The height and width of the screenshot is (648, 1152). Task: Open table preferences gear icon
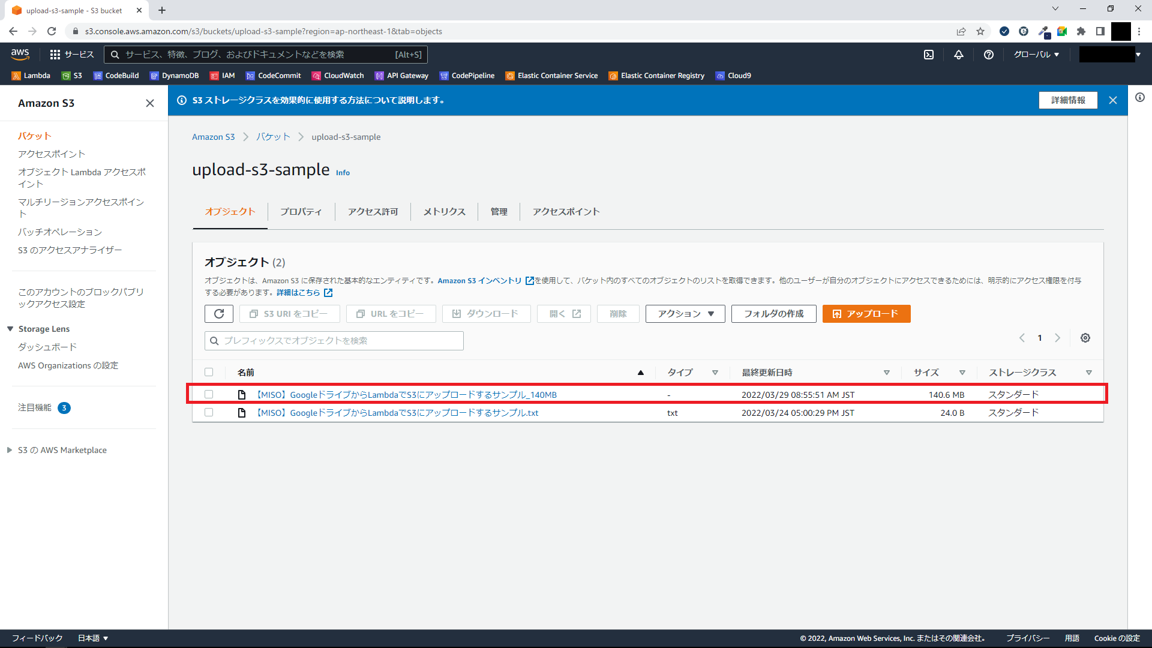[1085, 338]
